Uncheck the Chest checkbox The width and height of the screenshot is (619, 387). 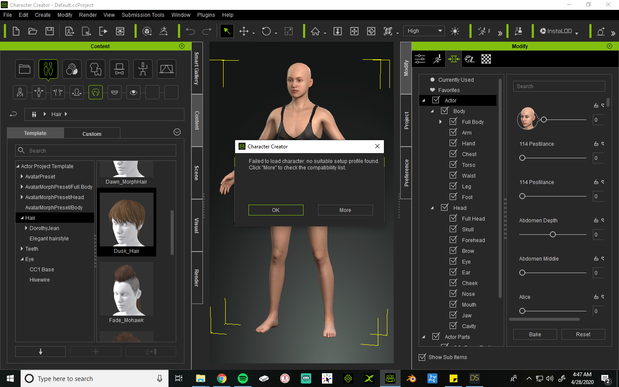453,154
